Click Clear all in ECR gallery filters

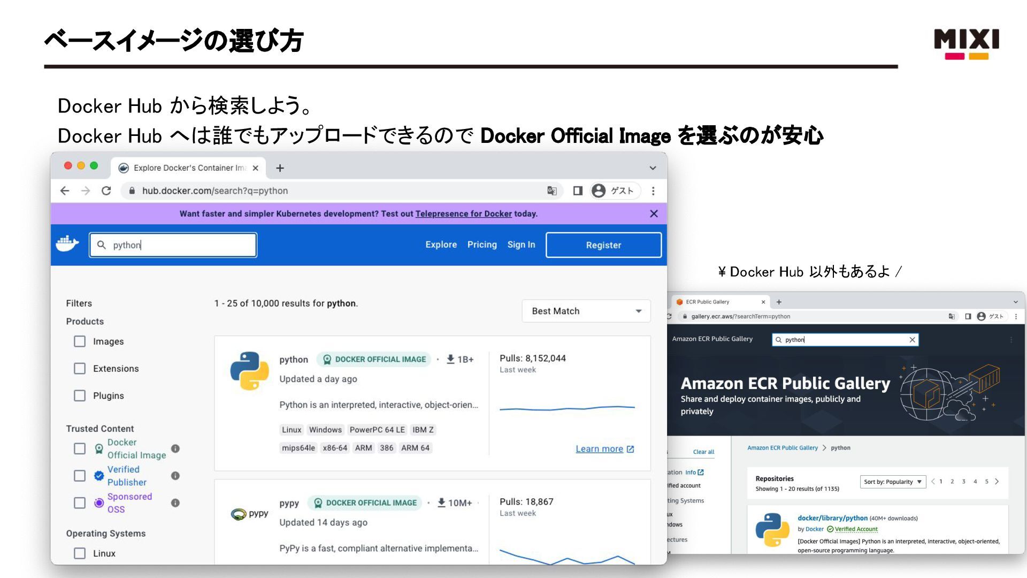pyautogui.click(x=703, y=452)
